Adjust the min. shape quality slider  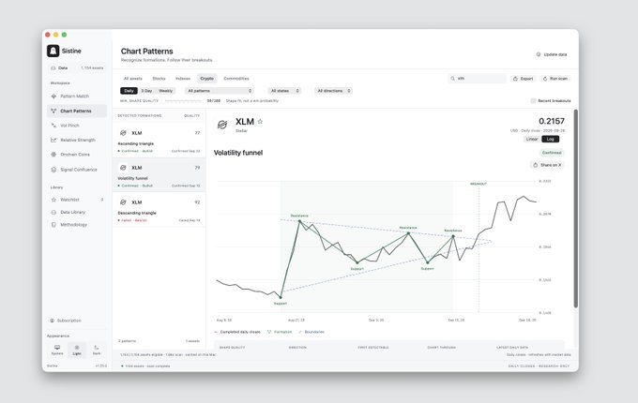pyautogui.click(x=183, y=101)
